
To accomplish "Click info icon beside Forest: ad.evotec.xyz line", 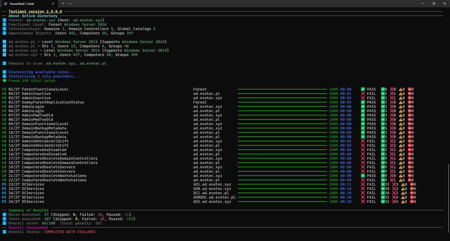I will [x=4, y=20].
